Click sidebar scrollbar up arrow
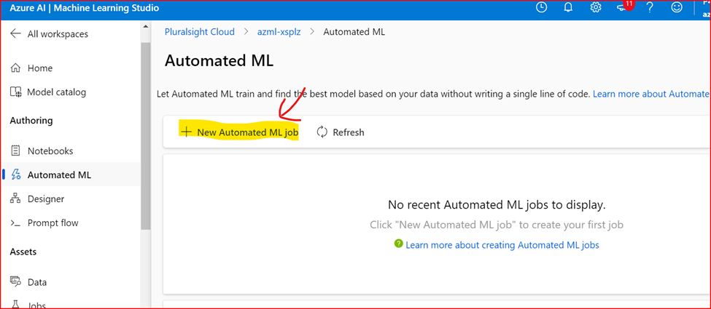The image size is (711, 309). tap(146, 26)
